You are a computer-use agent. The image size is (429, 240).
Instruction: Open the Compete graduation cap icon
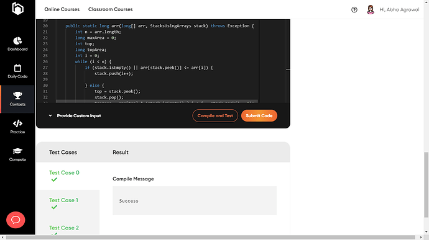pyautogui.click(x=17, y=151)
